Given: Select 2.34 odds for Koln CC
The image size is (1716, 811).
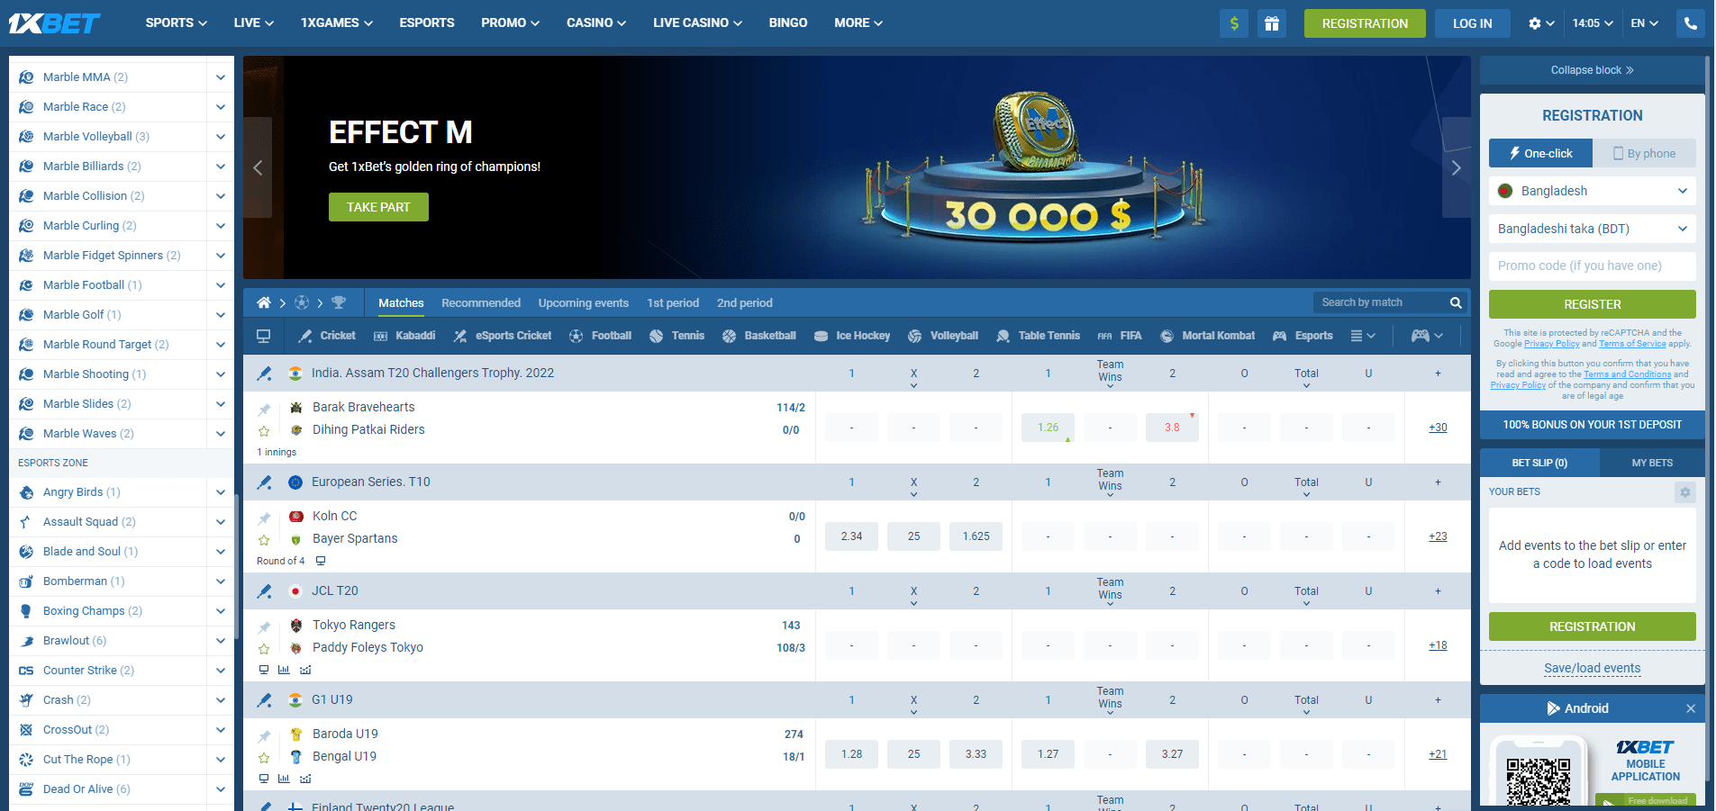Looking at the screenshot, I should [851, 536].
